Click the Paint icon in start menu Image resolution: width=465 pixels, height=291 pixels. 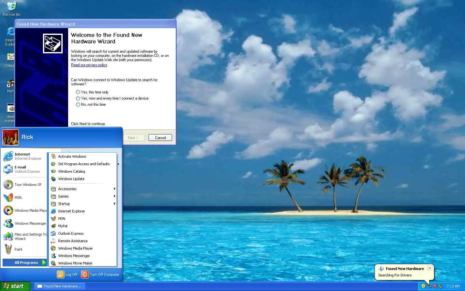[8, 249]
